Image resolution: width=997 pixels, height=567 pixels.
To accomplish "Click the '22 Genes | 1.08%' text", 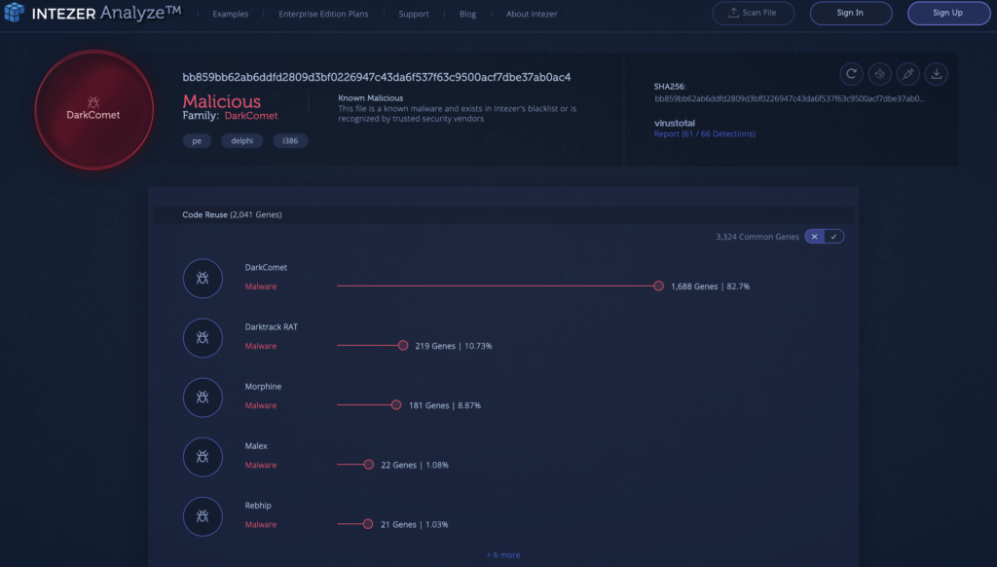I will (415, 465).
